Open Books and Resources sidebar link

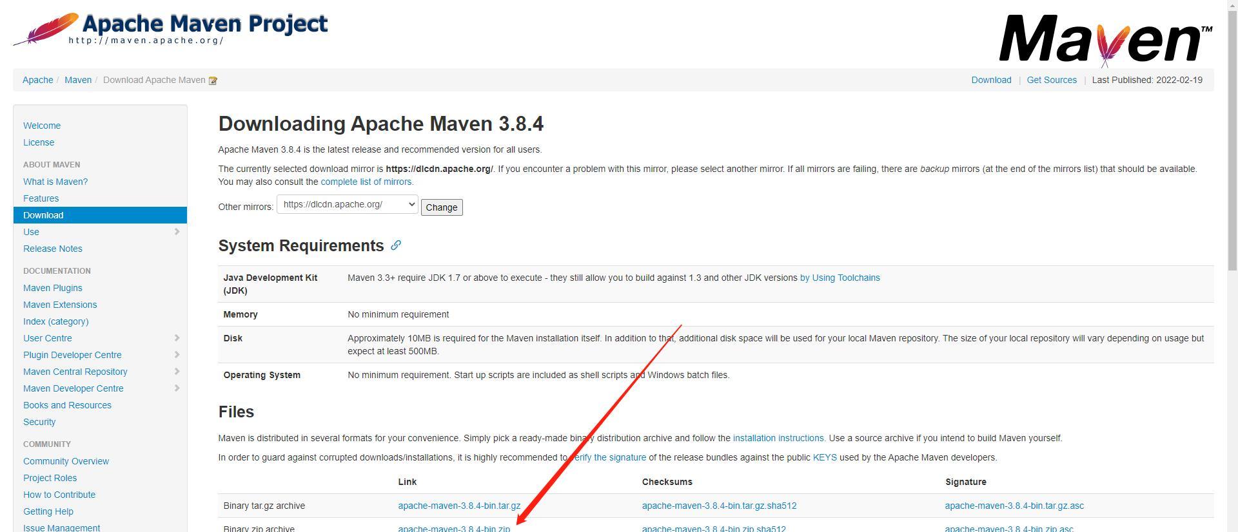pyautogui.click(x=67, y=405)
